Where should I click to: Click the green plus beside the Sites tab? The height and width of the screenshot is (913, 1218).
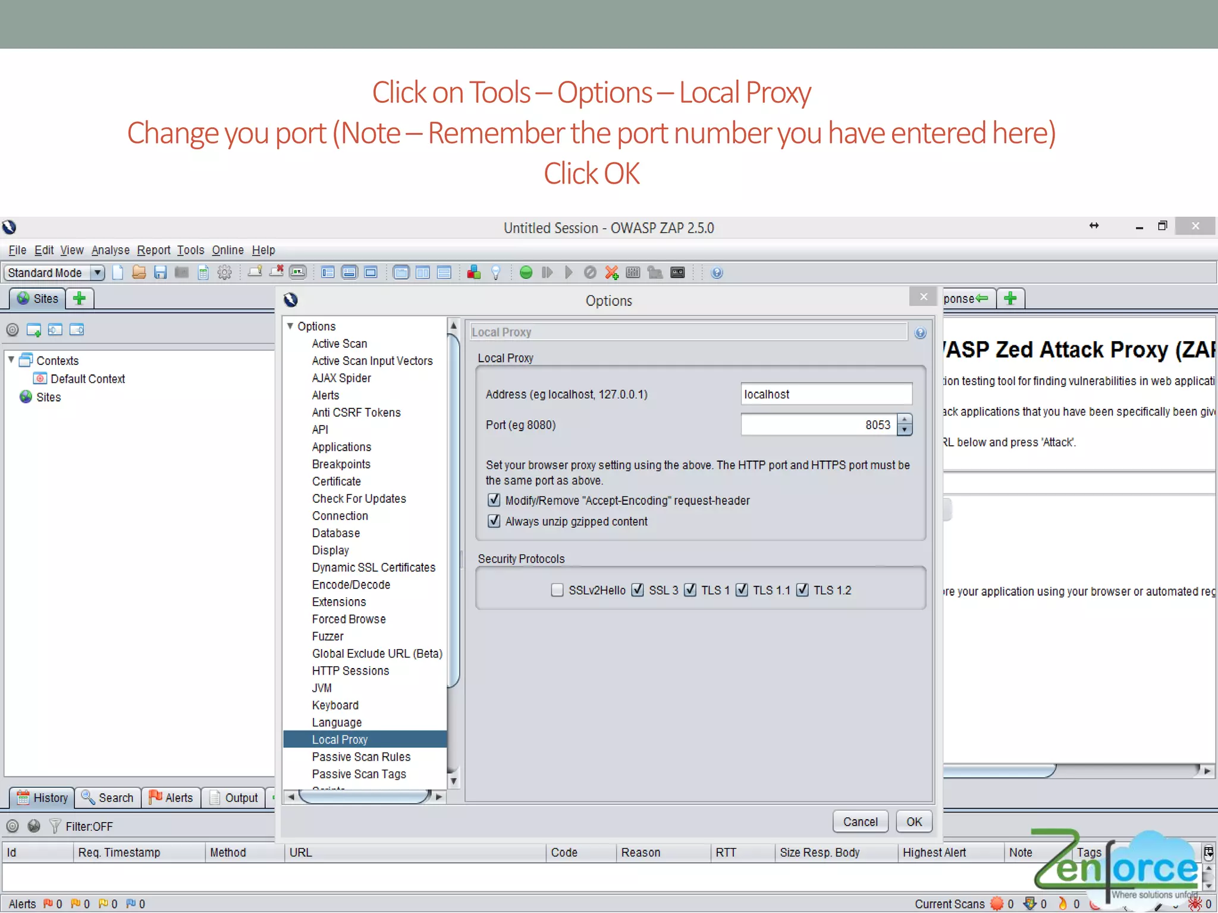point(80,298)
